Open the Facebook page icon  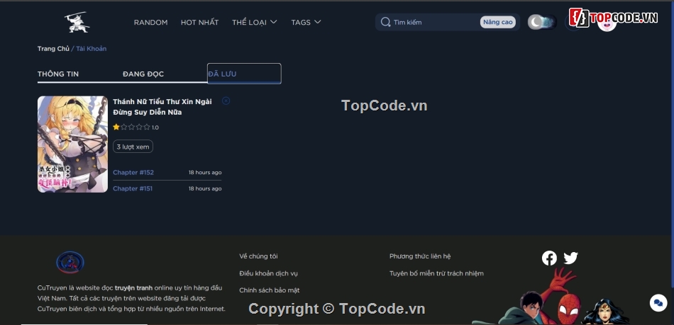tap(549, 258)
